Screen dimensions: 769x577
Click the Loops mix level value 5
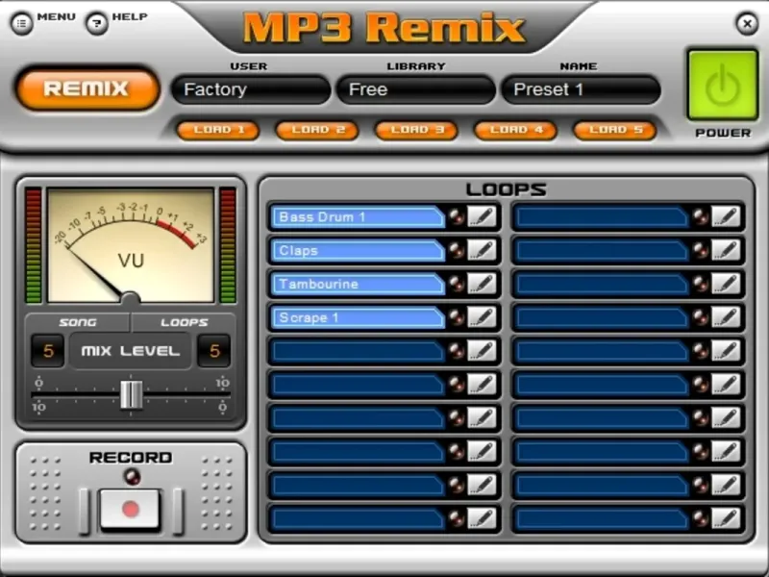[214, 351]
